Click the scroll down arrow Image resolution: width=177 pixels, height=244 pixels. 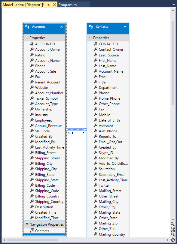pyautogui.click(x=173, y=219)
